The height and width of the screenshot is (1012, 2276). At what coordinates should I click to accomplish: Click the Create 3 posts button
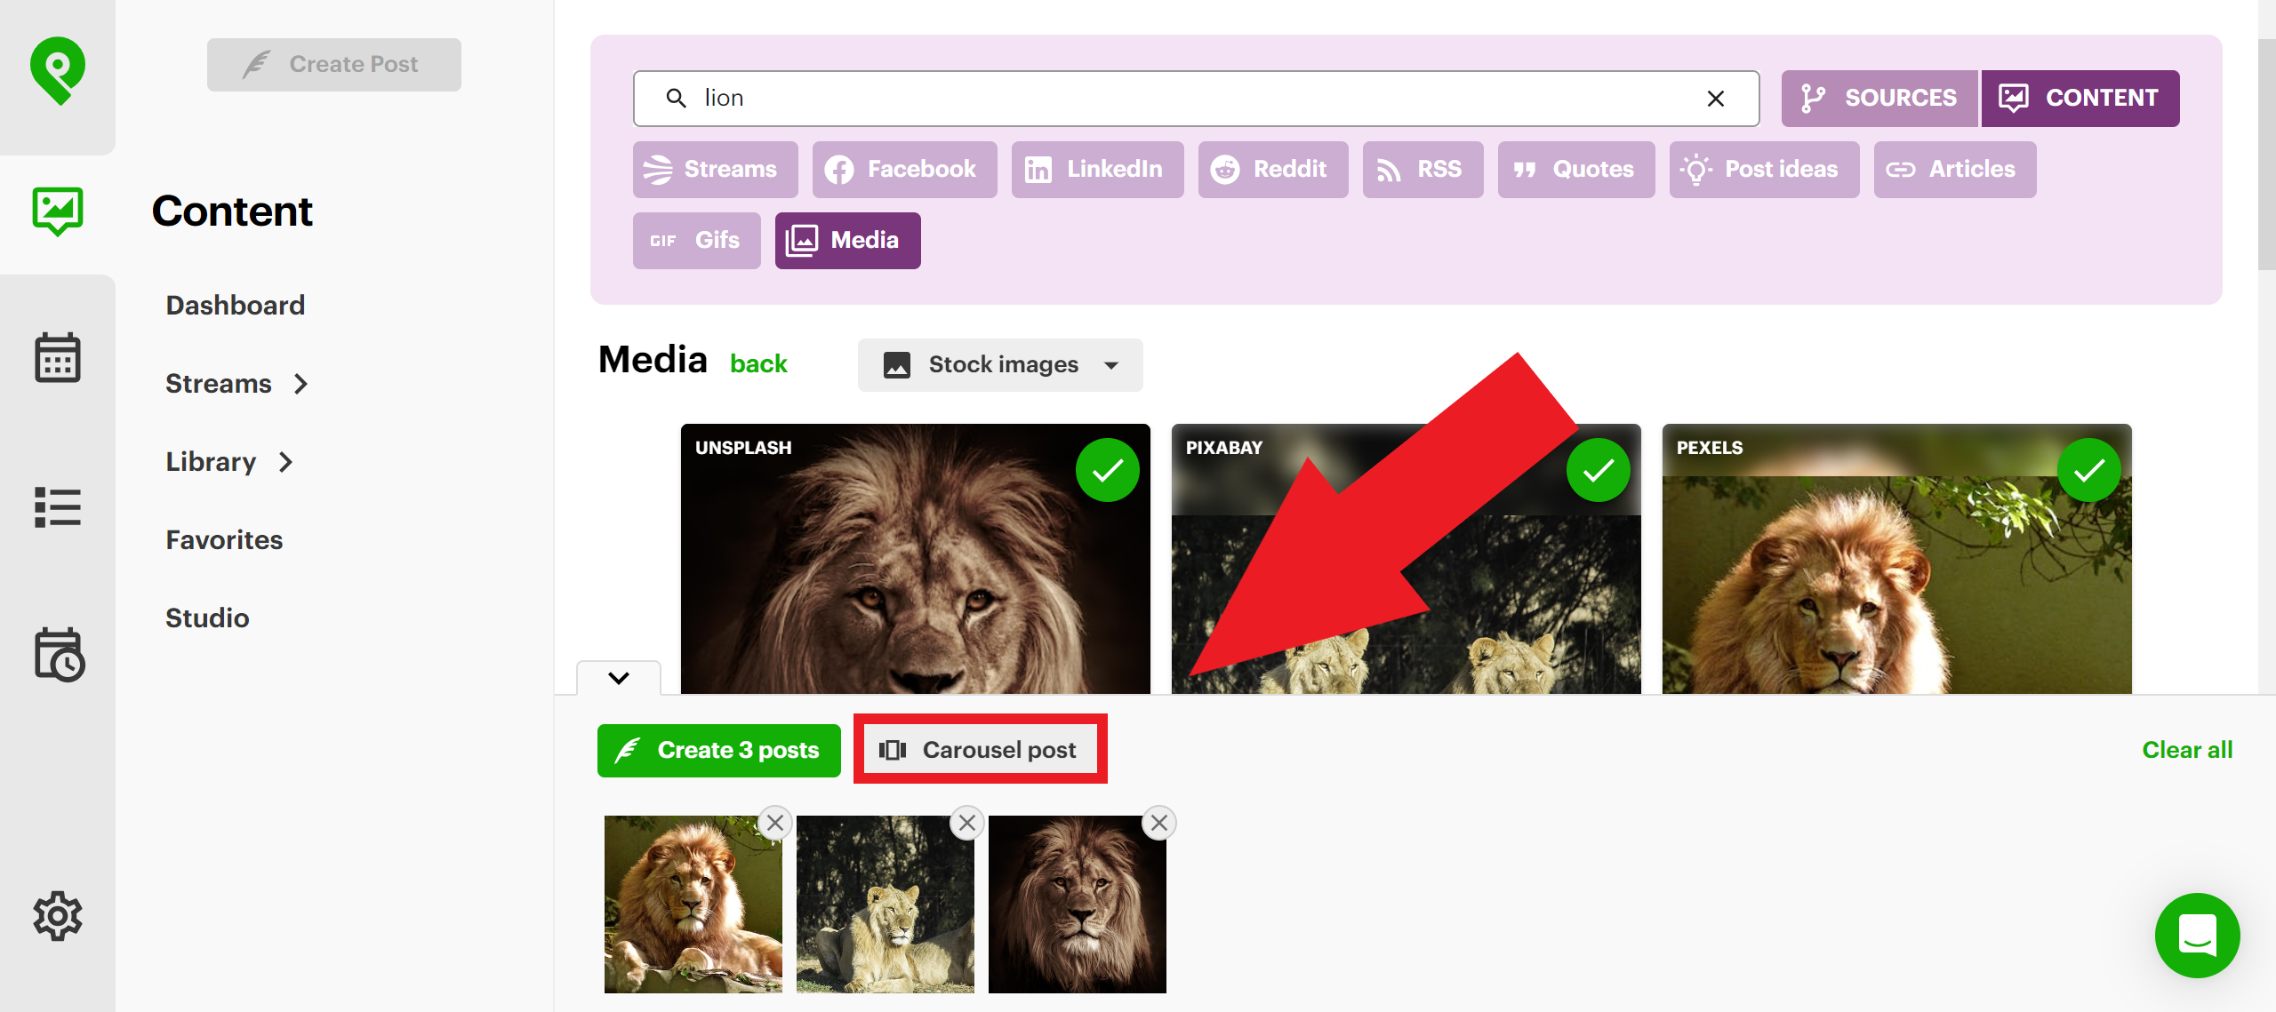pyautogui.click(x=718, y=749)
